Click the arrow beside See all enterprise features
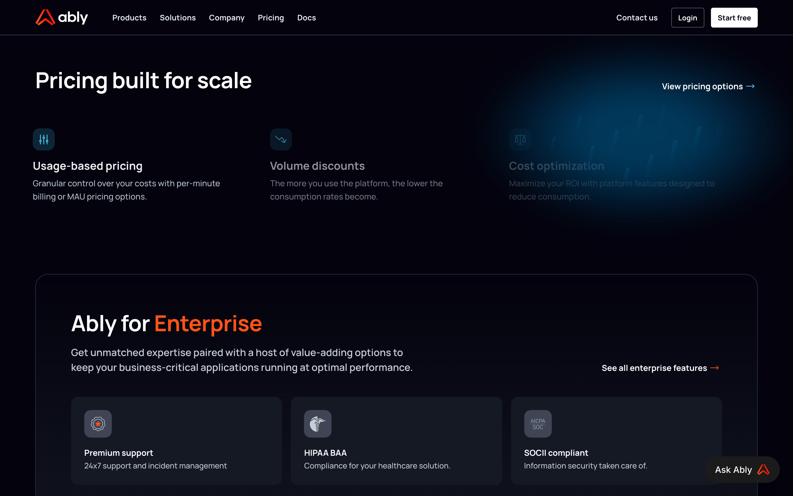The width and height of the screenshot is (793, 496). pyautogui.click(x=714, y=368)
